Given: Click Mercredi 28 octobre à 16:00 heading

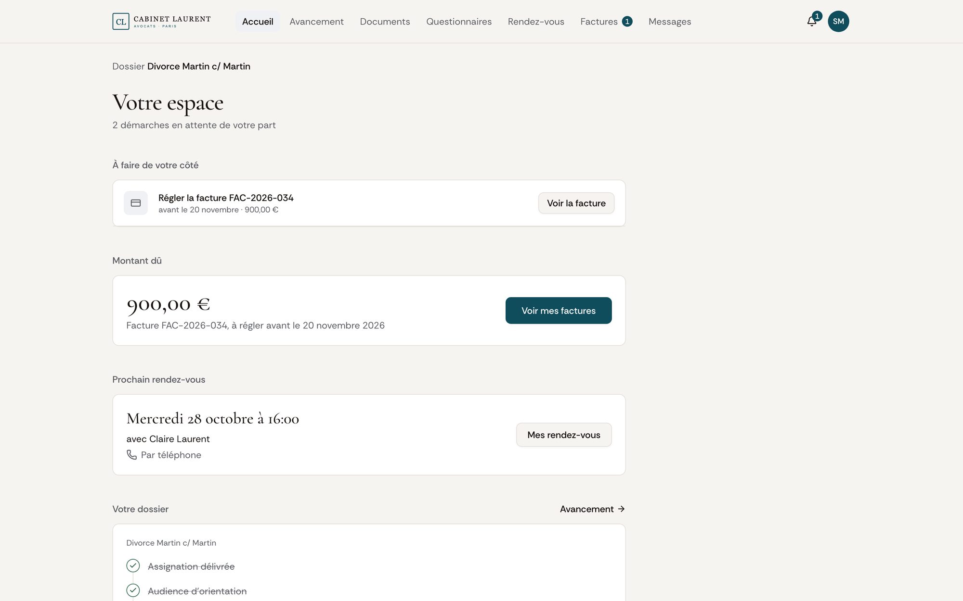Looking at the screenshot, I should pos(213,418).
